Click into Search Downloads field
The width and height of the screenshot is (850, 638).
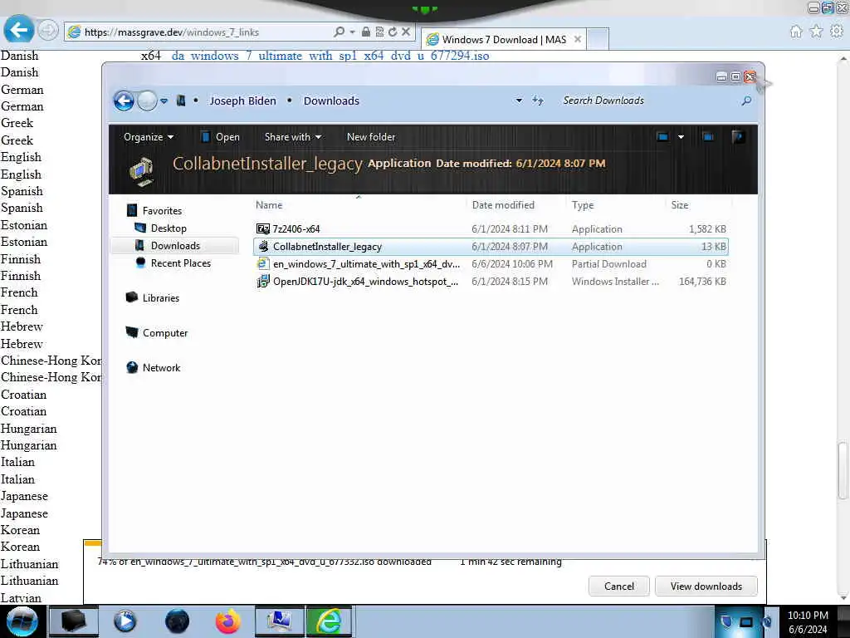coord(648,101)
